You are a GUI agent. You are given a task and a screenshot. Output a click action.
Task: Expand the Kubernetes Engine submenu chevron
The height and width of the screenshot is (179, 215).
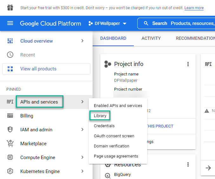82,171
